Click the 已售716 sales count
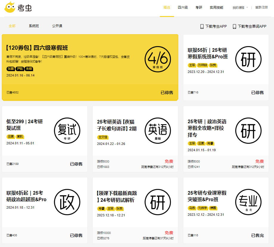 pyautogui.click(x=193, y=93)
